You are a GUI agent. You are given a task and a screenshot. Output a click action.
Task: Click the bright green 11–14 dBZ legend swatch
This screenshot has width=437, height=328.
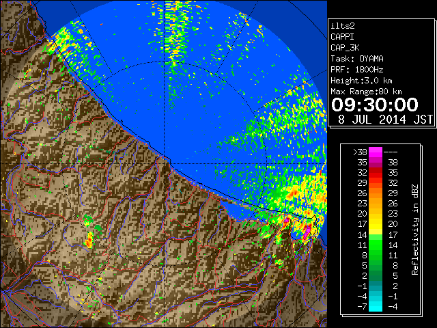376,245
